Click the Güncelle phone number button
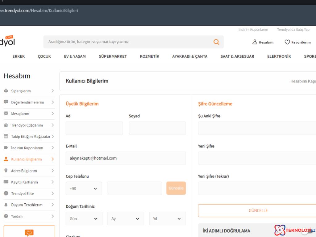Image resolution: width=316 pixels, height=237 pixels. point(176,188)
